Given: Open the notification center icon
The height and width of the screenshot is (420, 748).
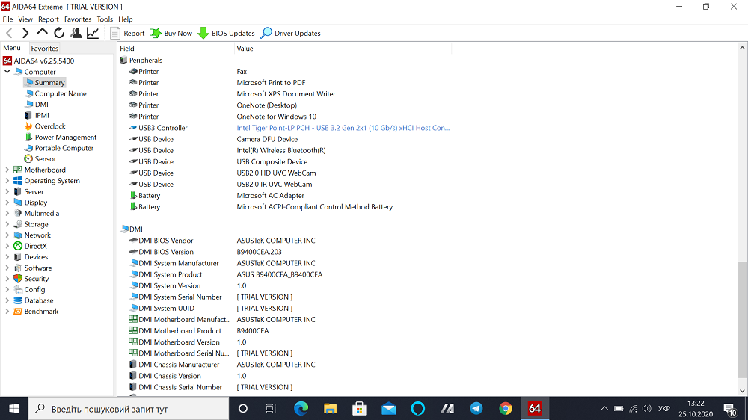Looking at the screenshot, I should (x=730, y=409).
